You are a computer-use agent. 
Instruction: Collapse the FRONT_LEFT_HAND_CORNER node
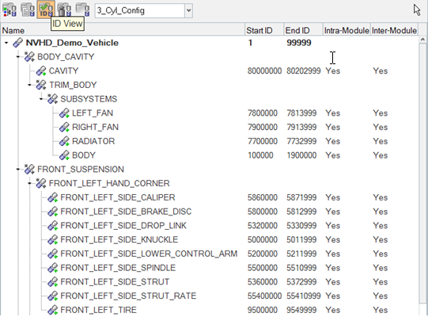[x=29, y=183]
